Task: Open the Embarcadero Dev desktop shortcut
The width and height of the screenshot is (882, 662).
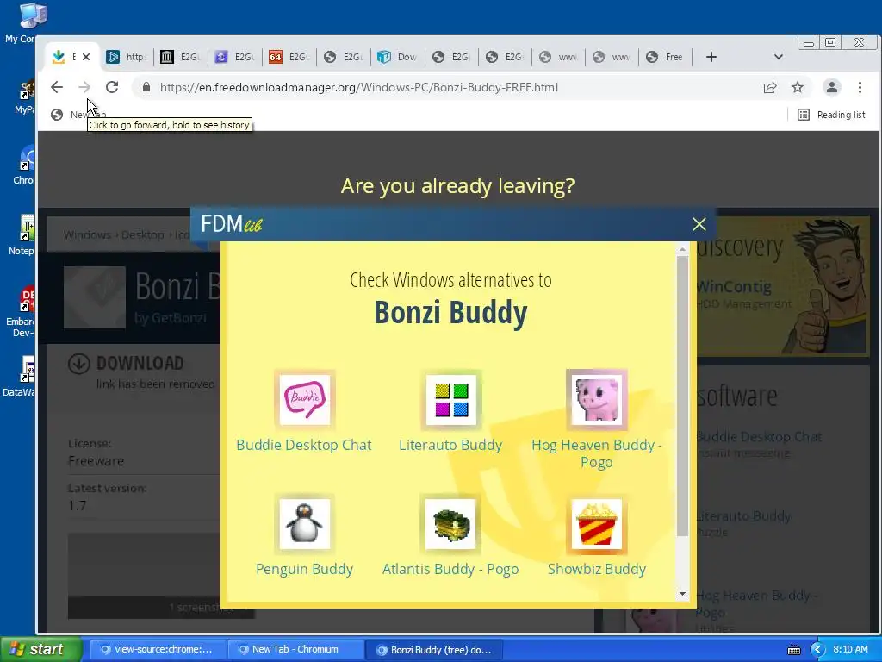Action: point(22,312)
